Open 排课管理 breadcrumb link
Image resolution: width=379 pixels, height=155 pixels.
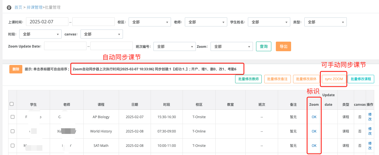point(34,8)
